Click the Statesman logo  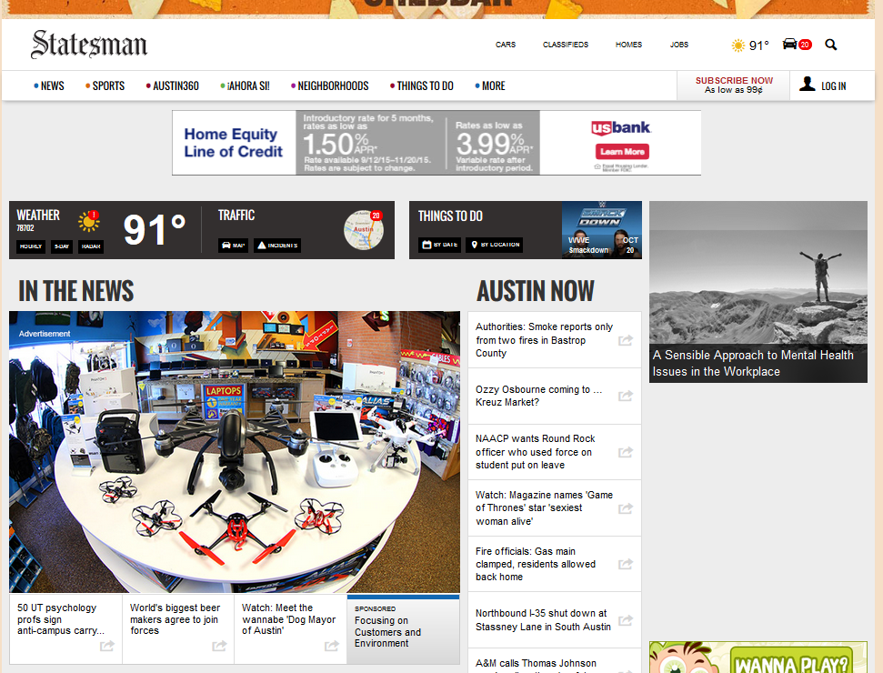coord(89,45)
